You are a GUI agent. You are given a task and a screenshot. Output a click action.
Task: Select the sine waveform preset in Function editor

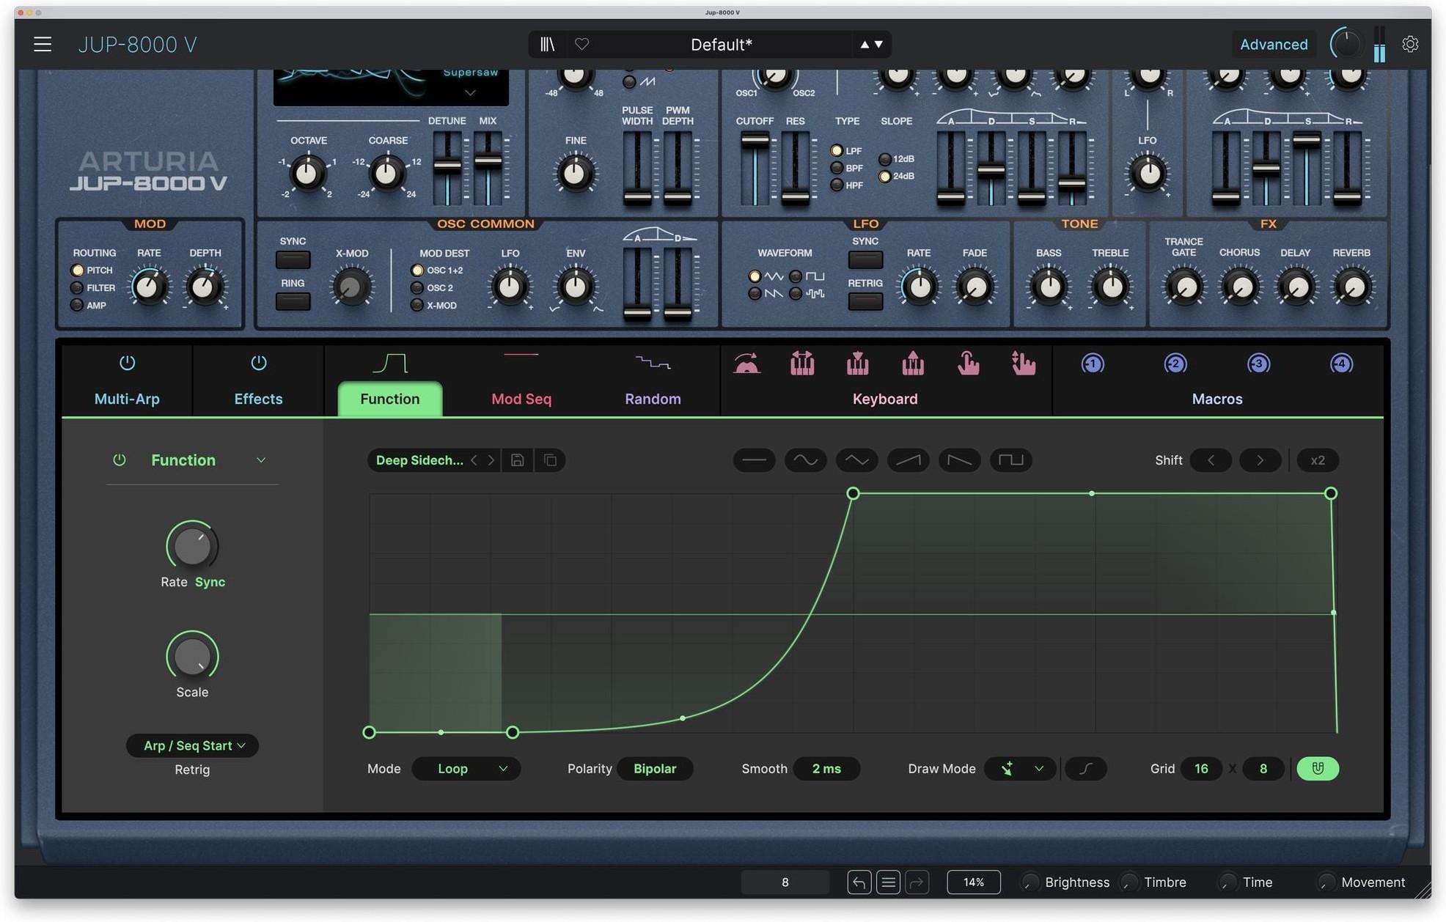805,460
